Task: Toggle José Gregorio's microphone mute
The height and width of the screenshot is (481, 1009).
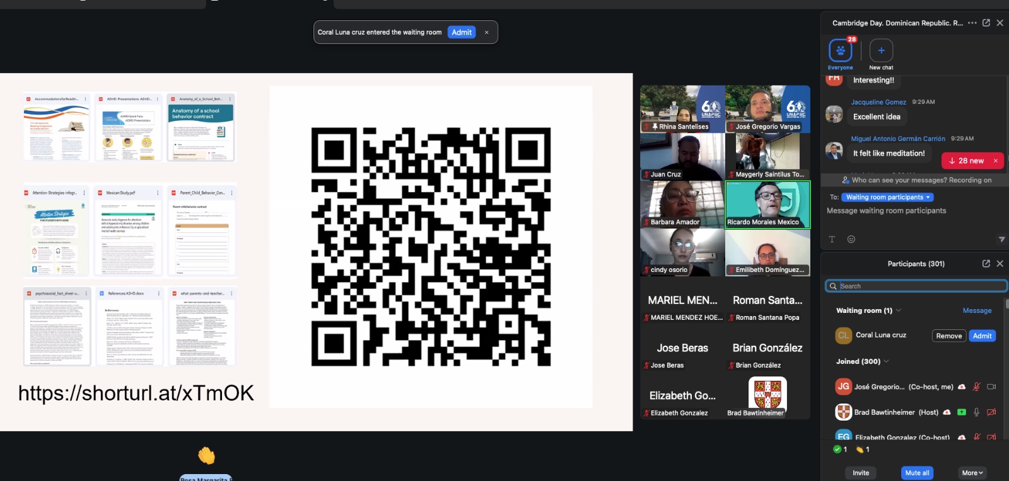Action: point(976,387)
